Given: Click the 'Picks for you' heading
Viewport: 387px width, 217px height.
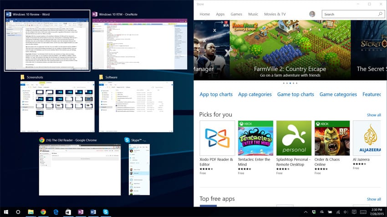Looking at the screenshot, I should (215, 114).
